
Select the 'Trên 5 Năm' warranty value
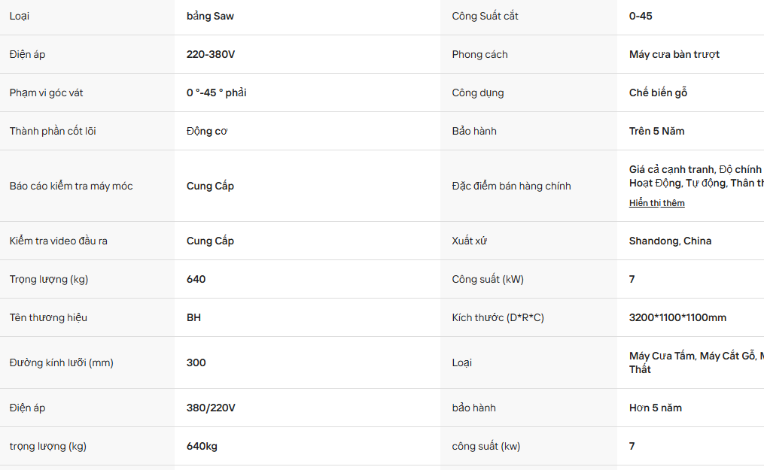657,132
